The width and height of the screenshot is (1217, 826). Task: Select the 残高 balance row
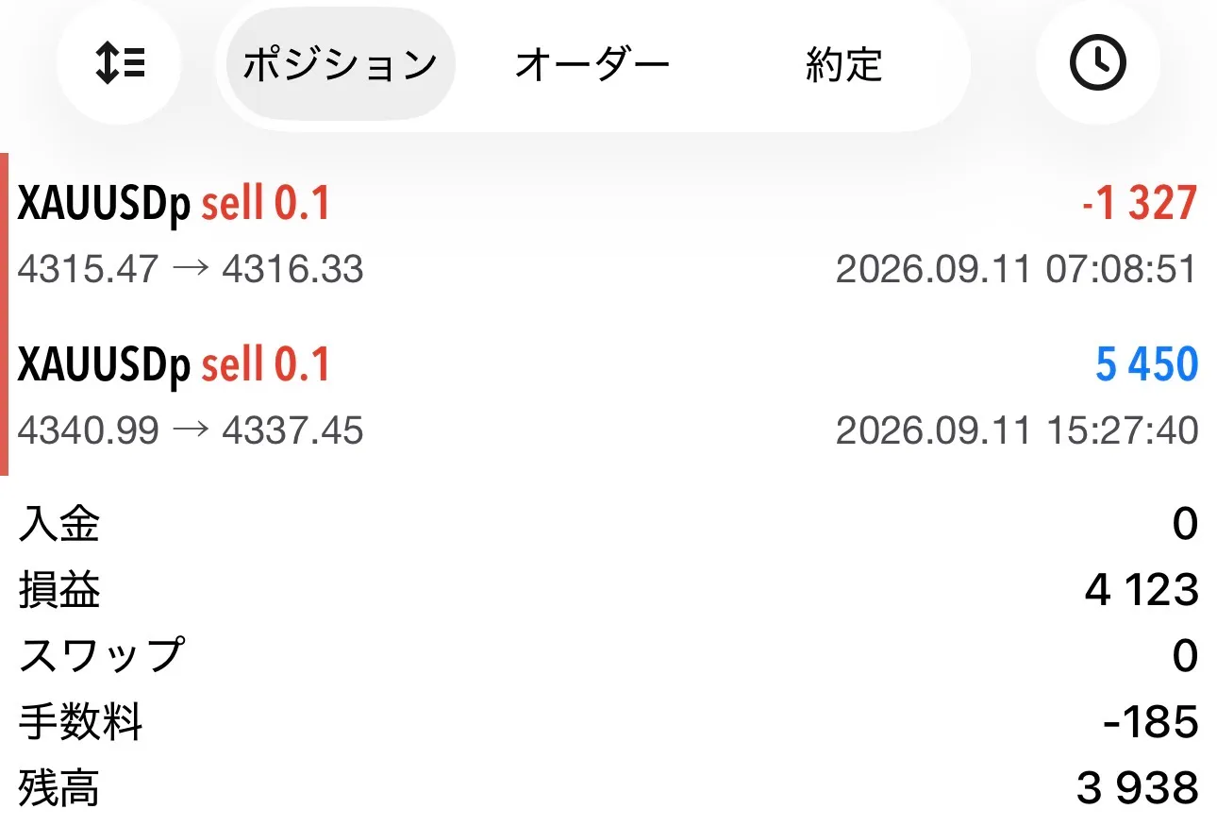[608, 788]
